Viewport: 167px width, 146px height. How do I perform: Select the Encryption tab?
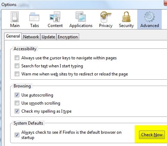pyautogui.click(x=68, y=37)
